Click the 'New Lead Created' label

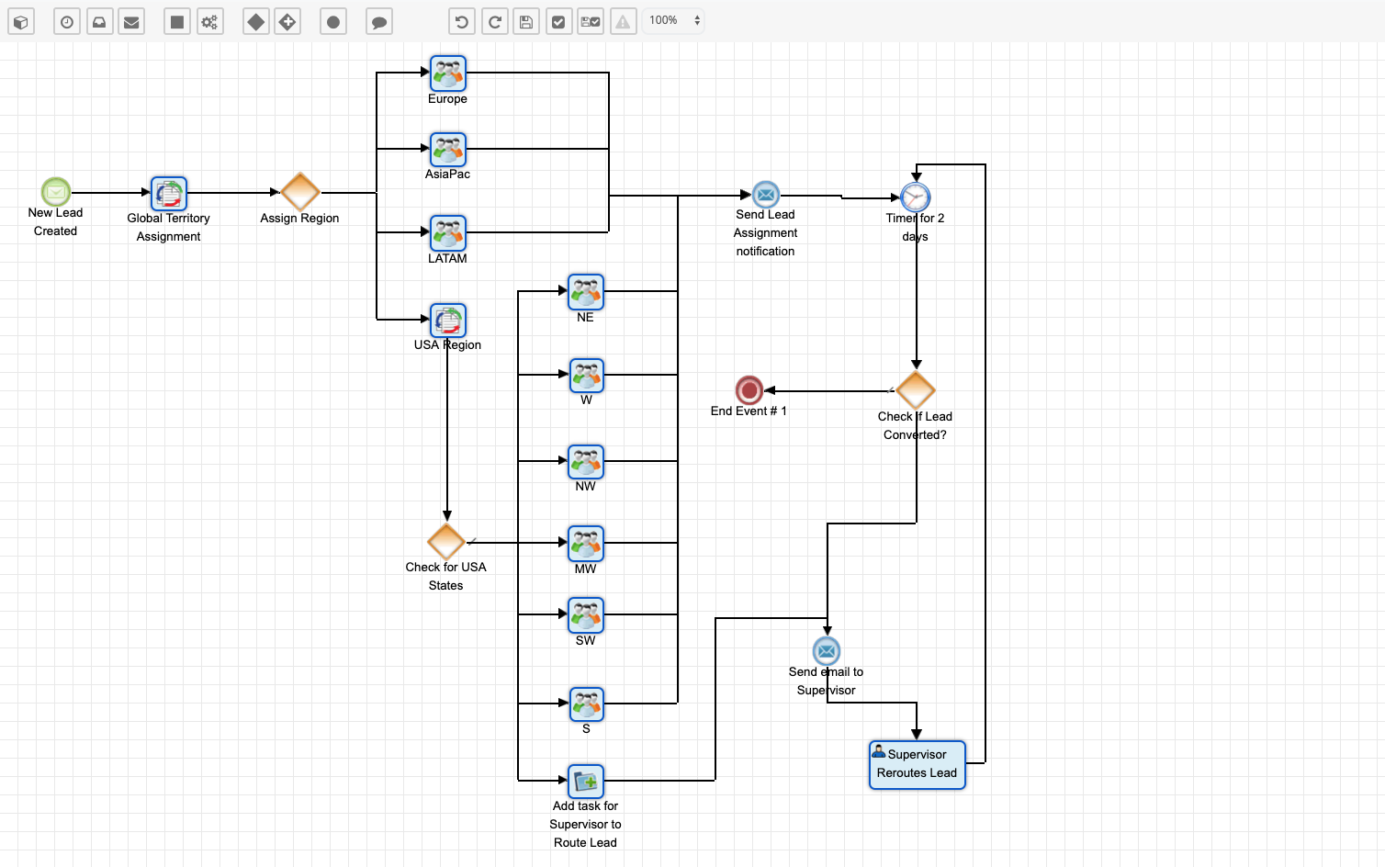coord(56,222)
